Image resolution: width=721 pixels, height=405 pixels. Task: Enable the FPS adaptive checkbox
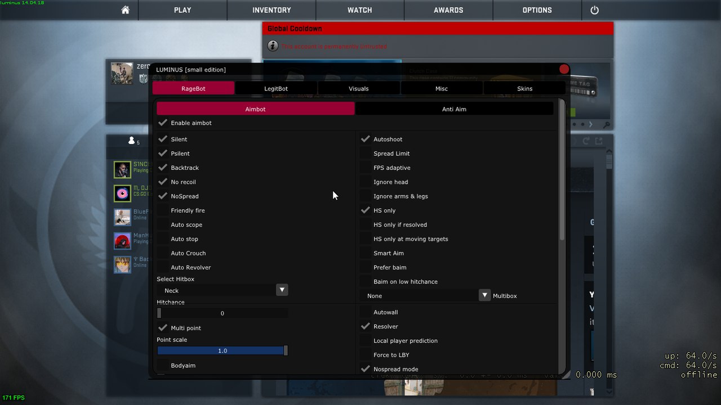366,168
